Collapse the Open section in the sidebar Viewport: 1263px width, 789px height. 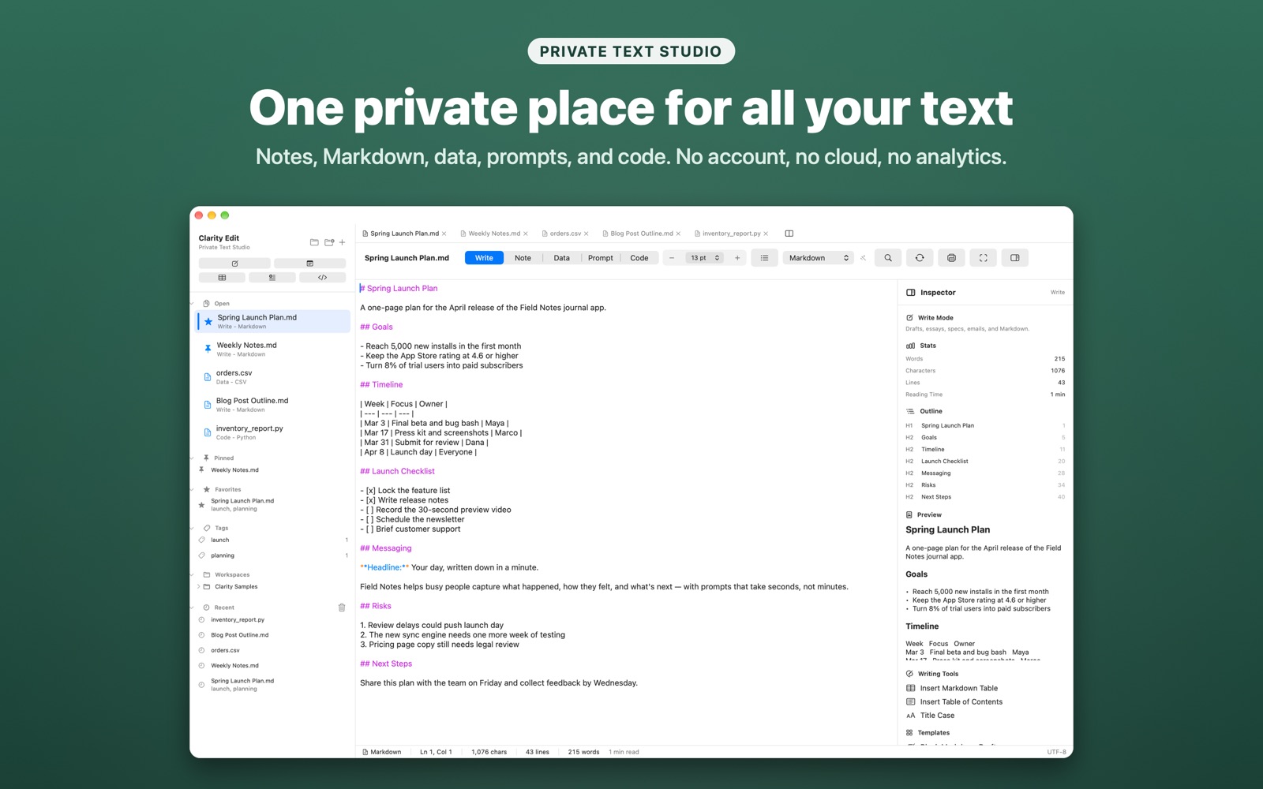tap(193, 304)
